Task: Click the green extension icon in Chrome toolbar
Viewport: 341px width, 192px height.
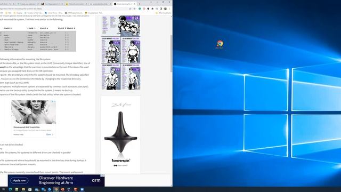Action: pyautogui.click(x=140, y=9)
